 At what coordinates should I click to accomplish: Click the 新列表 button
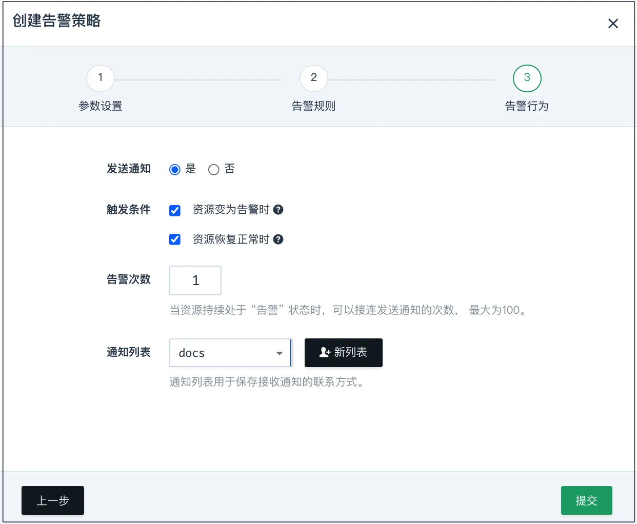coord(343,353)
